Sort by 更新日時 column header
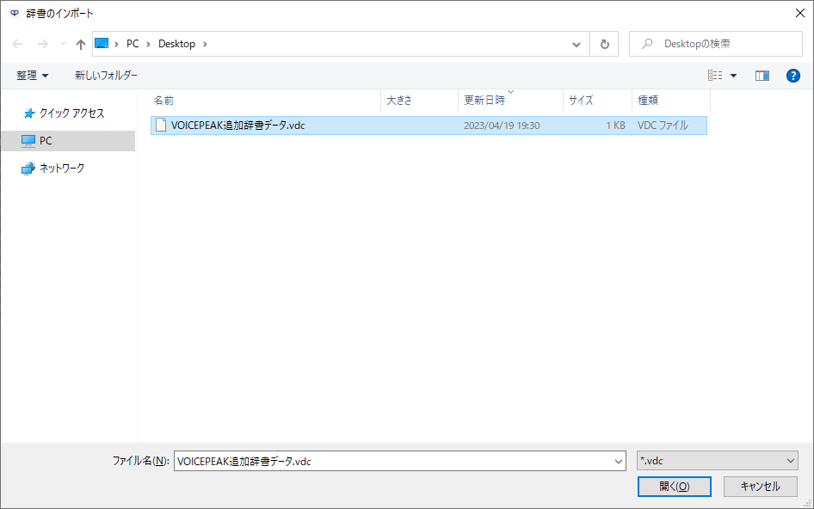 point(510,100)
